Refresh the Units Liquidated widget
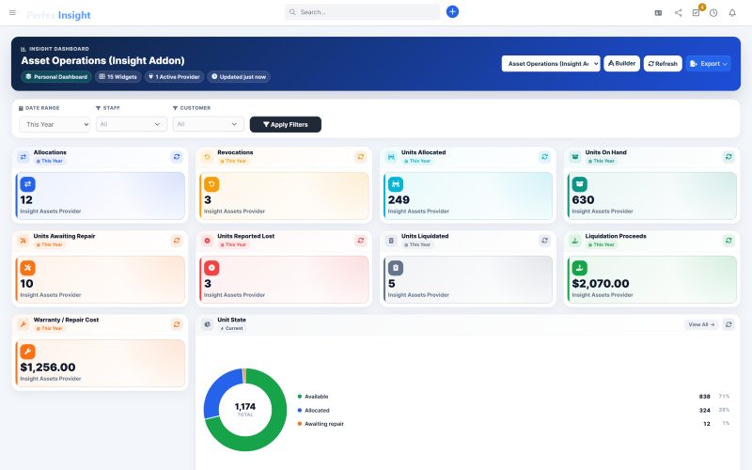This screenshot has width=752, height=470. (x=545, y=241)
